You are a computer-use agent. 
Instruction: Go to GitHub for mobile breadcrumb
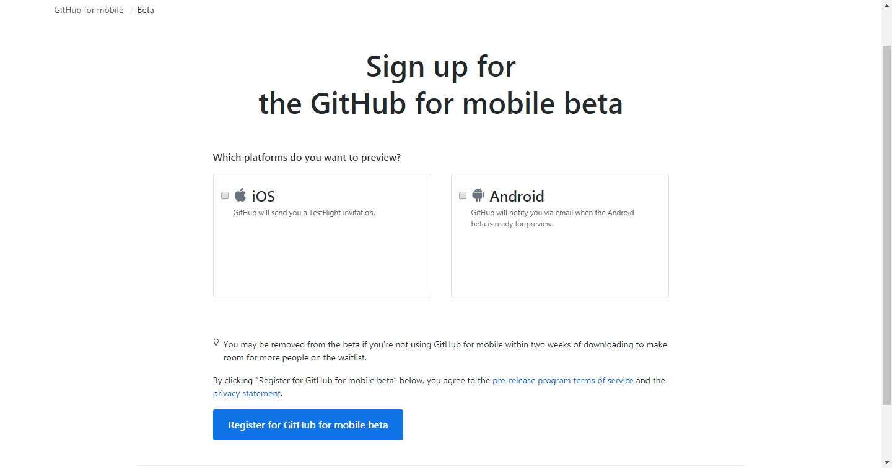(89, 10)
